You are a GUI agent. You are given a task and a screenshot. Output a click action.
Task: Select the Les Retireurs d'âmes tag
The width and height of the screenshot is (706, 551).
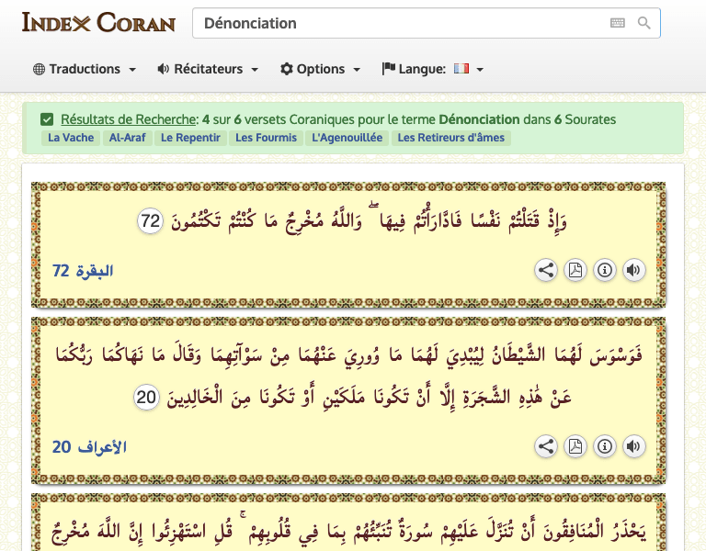click(x=450, y=138)
